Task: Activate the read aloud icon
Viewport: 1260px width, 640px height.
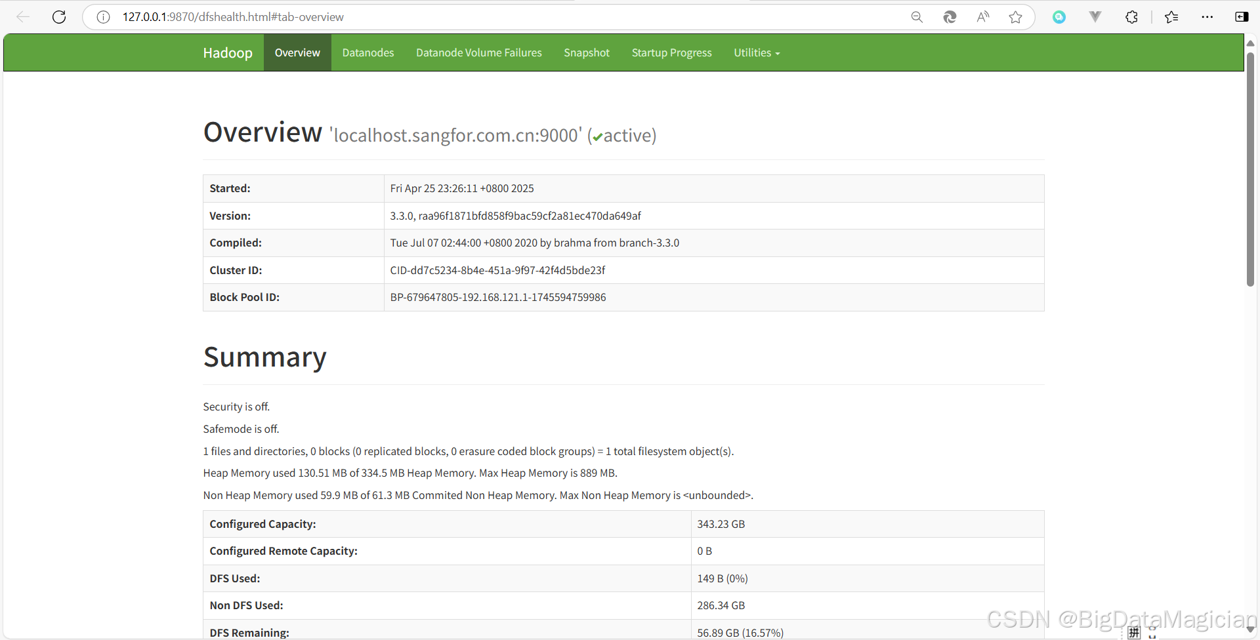Action: pos(982,17)
